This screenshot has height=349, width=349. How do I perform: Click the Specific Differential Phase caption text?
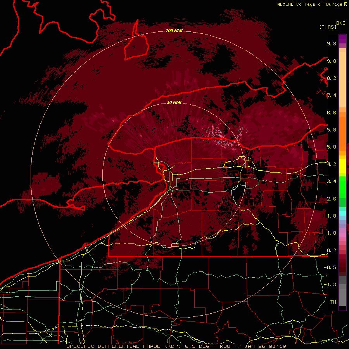coord(176,346)
